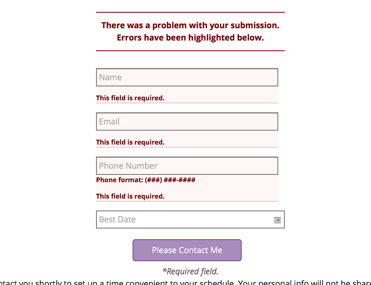Click the 'Phone format:' hint label
This screenshot has height=285, width=371.
[x=119, y=180]
